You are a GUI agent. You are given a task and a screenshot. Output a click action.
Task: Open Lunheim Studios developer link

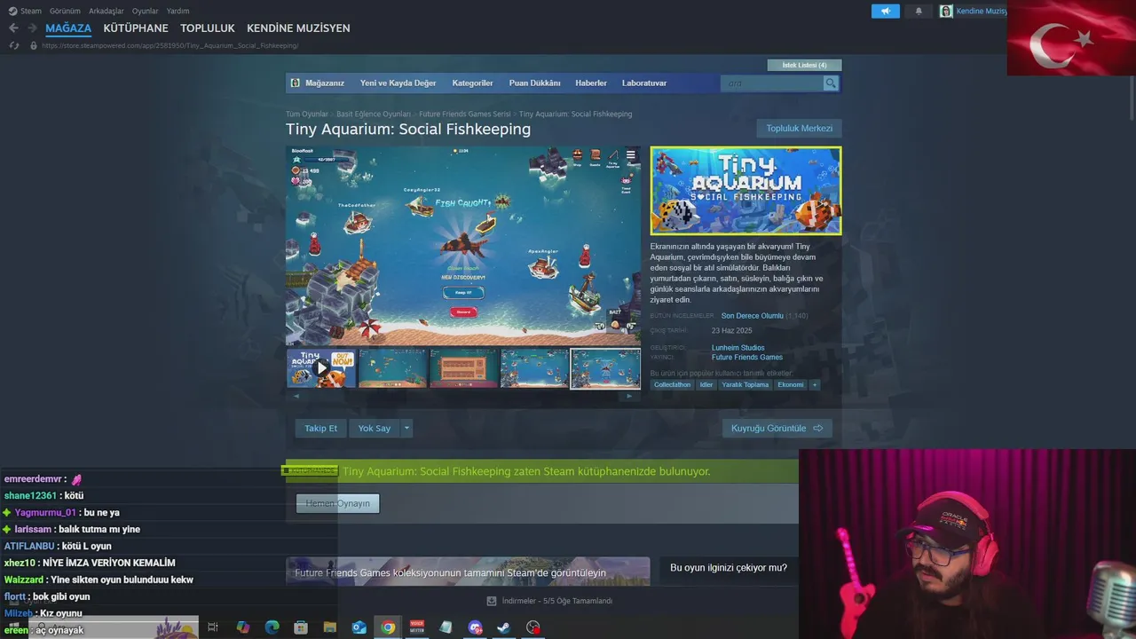tap(738, 348)
